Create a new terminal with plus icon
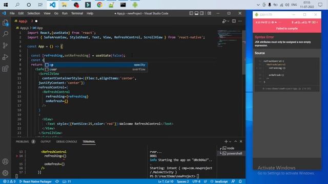 click(226, 142)
